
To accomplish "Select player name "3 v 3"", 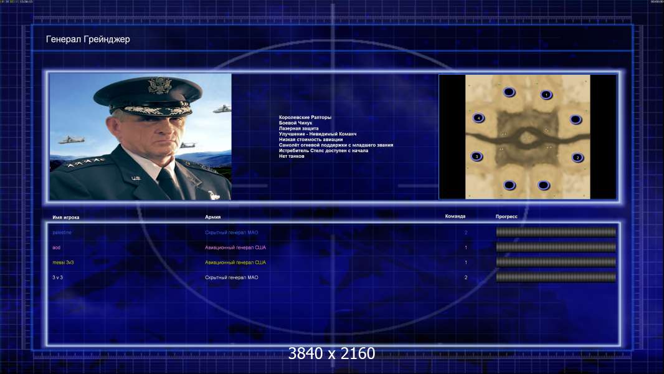I will (57, 277).
